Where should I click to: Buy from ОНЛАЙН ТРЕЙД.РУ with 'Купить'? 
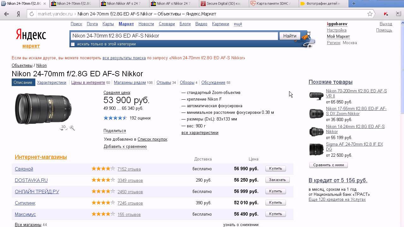276,191
